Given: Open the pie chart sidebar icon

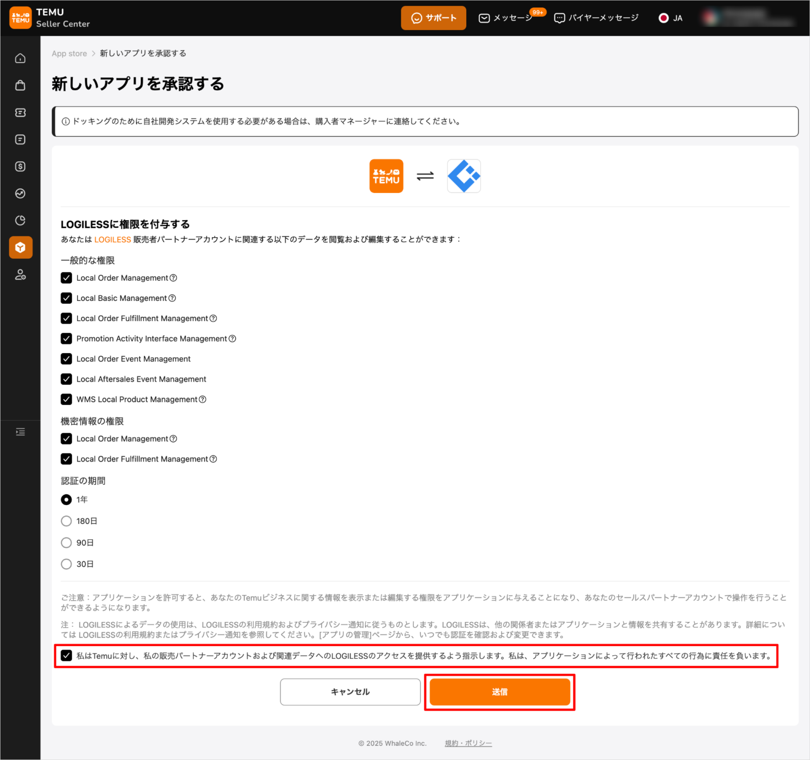Looking at the screenshot, I should 20,220.
